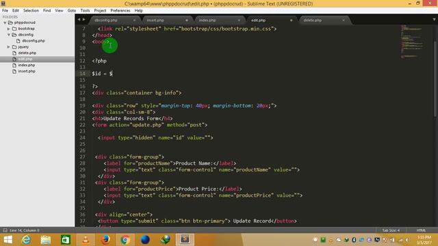Go to previous tab with left arrow
This screenshot has height=246, width=438.
pyautogui.click(x=79, y=20)
